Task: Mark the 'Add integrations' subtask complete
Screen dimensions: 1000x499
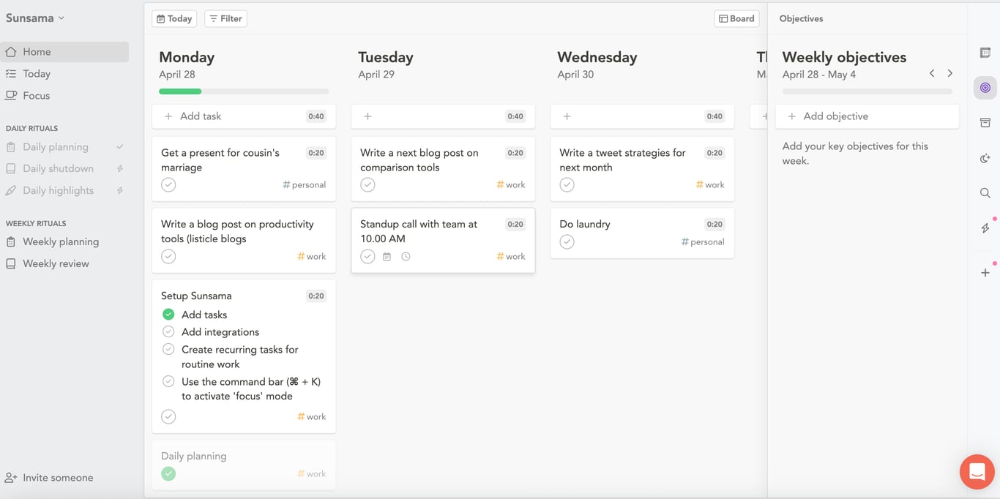Action: click(x=168, y=331)
